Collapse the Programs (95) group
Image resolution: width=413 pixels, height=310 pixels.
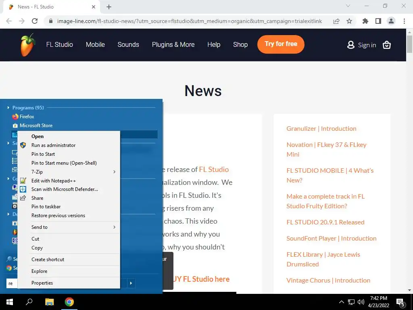(8, 107)
